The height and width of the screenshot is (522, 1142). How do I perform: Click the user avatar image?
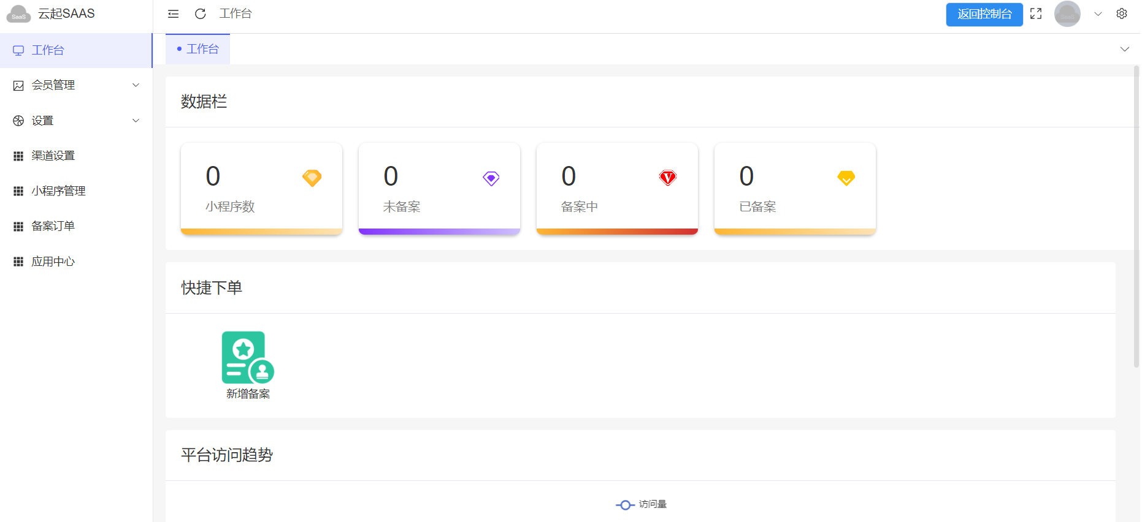tap(1067, 13)
